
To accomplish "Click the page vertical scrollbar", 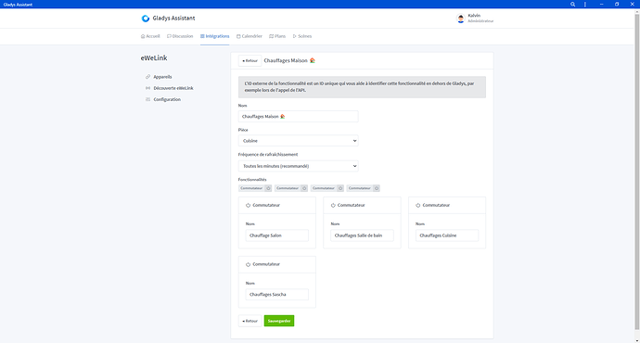I will click(636, 171).
